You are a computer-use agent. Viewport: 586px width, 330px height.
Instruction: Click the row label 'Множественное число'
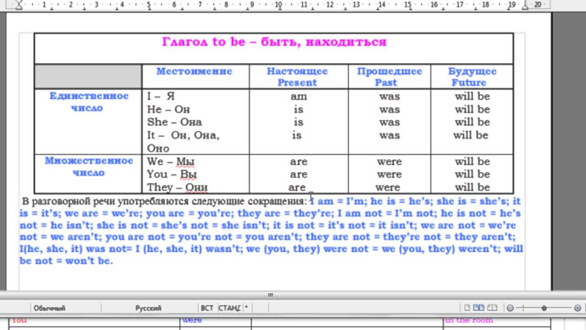tap(89, 166)
